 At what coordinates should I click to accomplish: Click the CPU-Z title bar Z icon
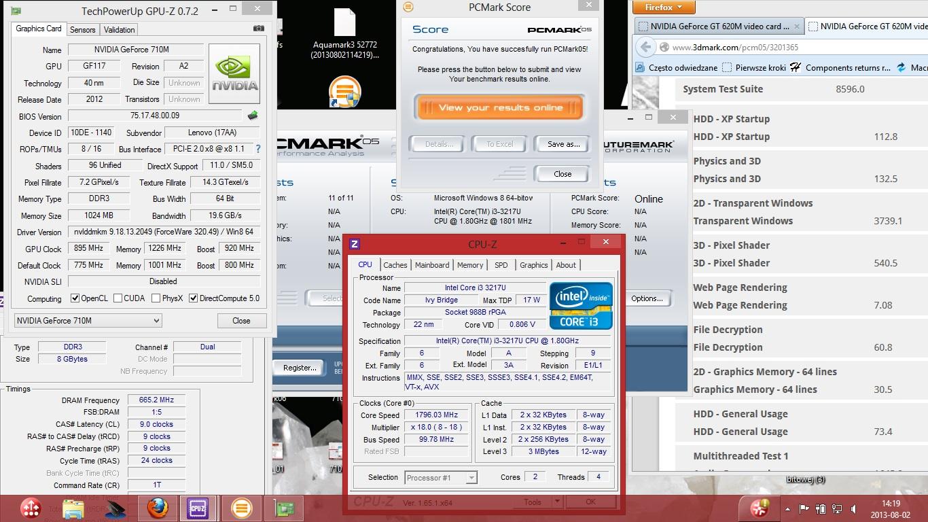coord(354,244)
